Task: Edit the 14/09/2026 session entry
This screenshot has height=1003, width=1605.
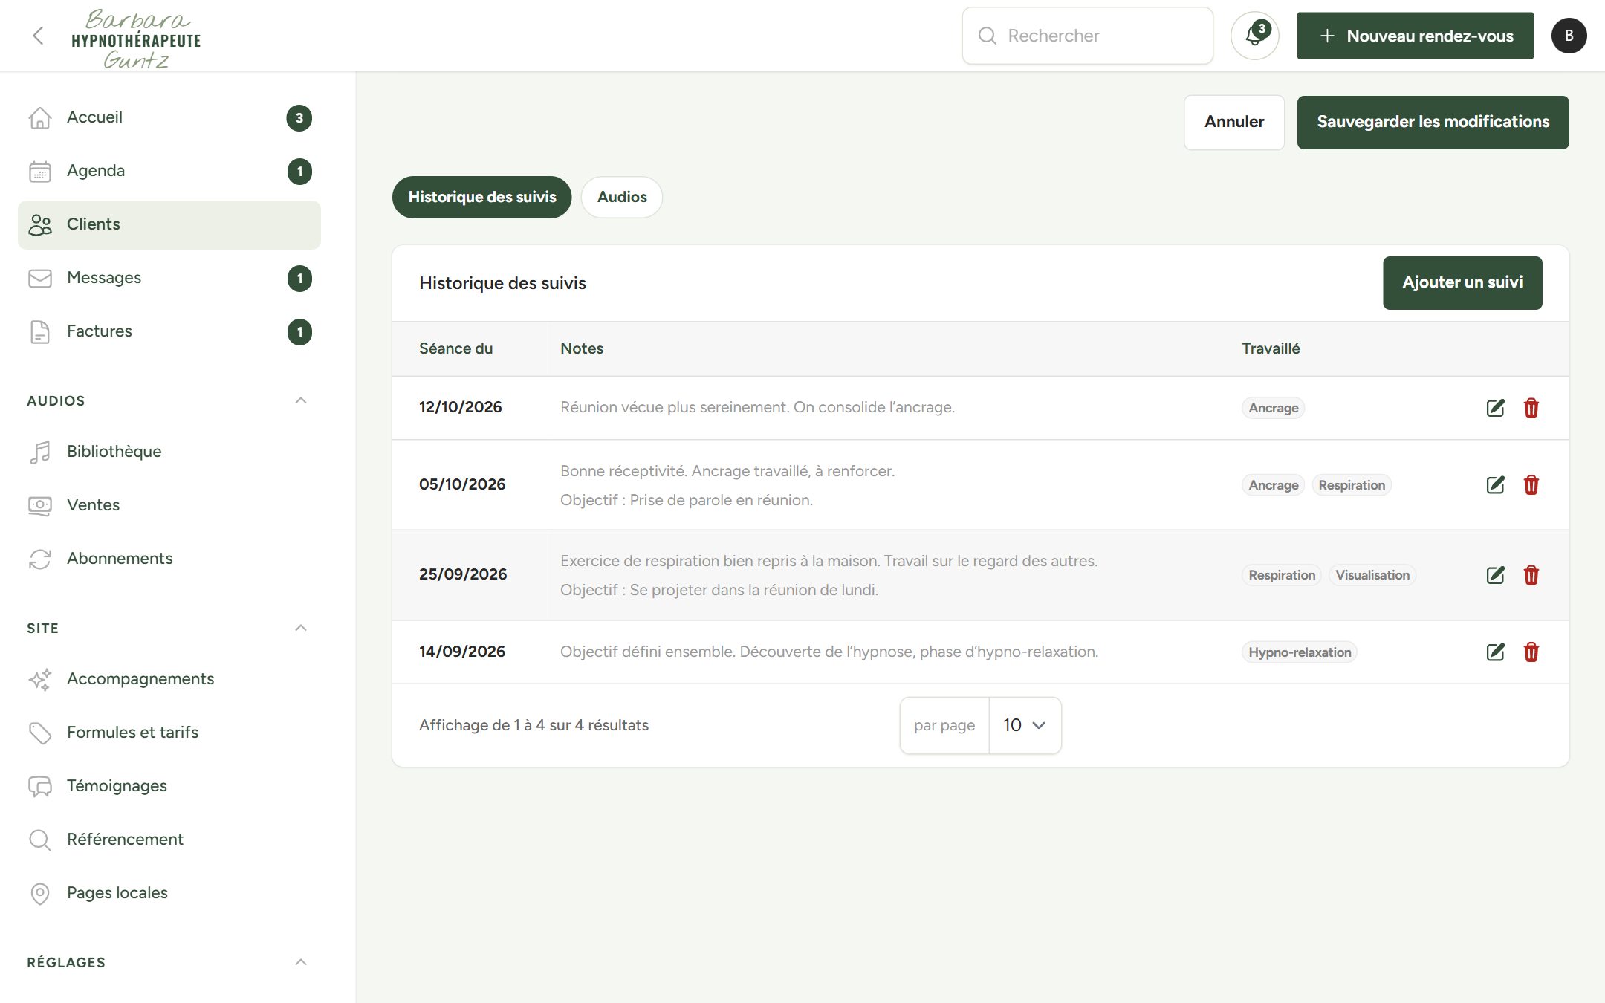Action: coord(1495,652)
